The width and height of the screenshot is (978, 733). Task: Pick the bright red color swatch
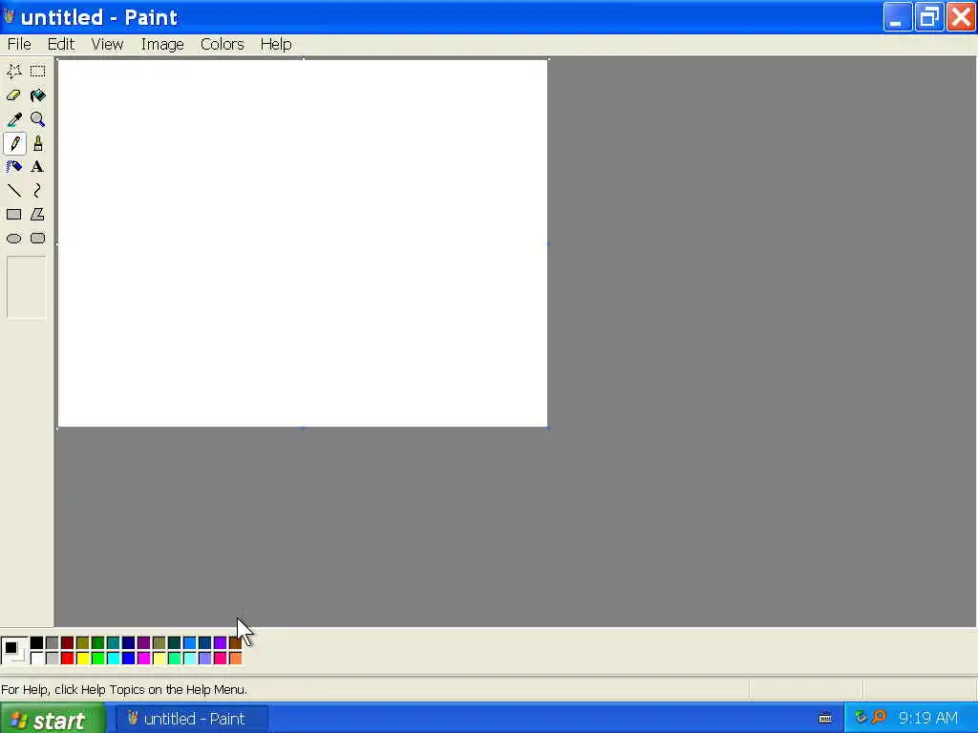point(68,659)
